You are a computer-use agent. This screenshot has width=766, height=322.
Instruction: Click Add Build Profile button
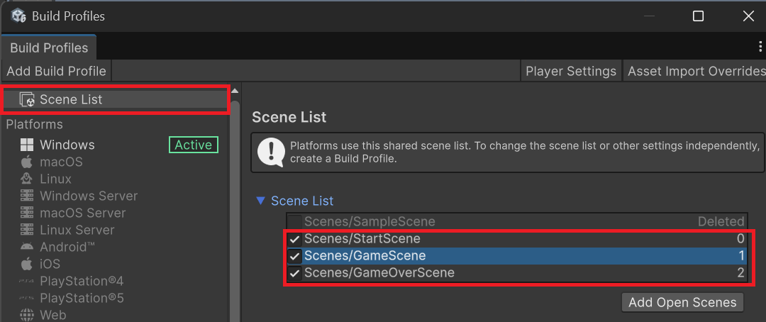pos(57,72)
